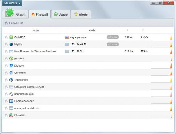Click the flag icon beside 192.168.2.1
The height and width of the screenshot is (134, 176).
67,52
